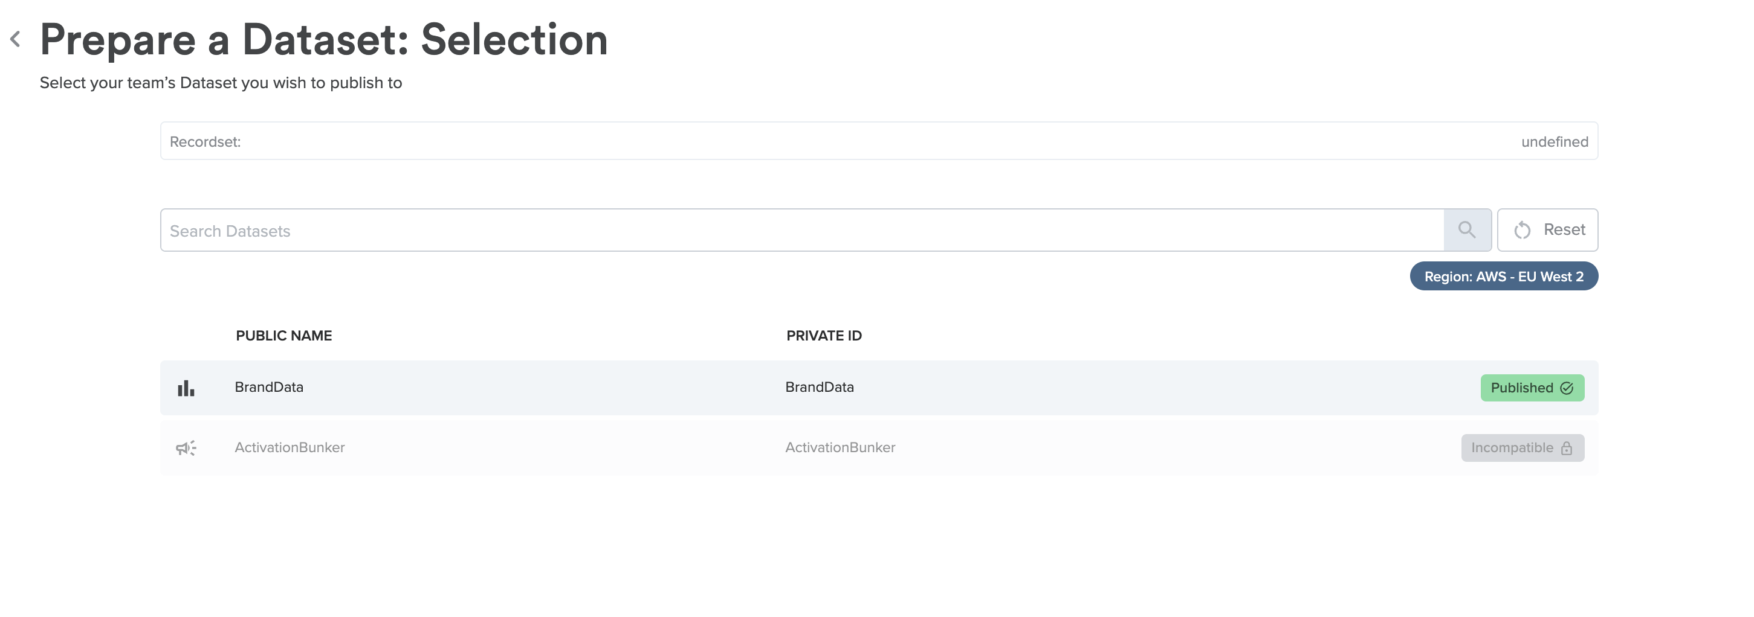Click the Published checkmark circle icon
1754x617 pixels.
(1566, 388)
